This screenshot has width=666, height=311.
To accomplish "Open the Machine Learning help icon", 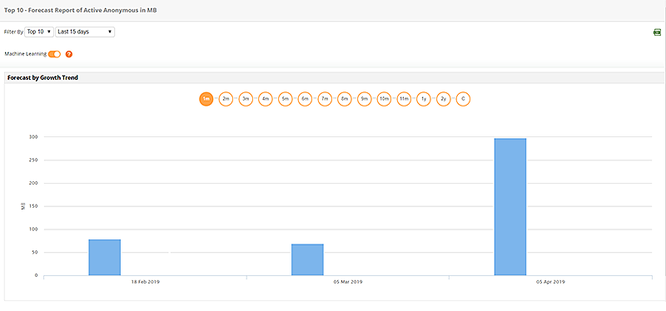I will pyautogui.click(x=69, y=54).
